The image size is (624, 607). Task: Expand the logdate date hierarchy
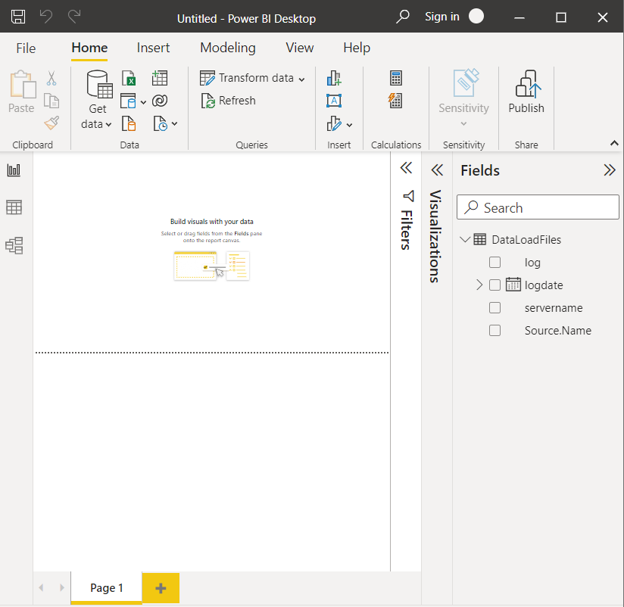point(479,285)
